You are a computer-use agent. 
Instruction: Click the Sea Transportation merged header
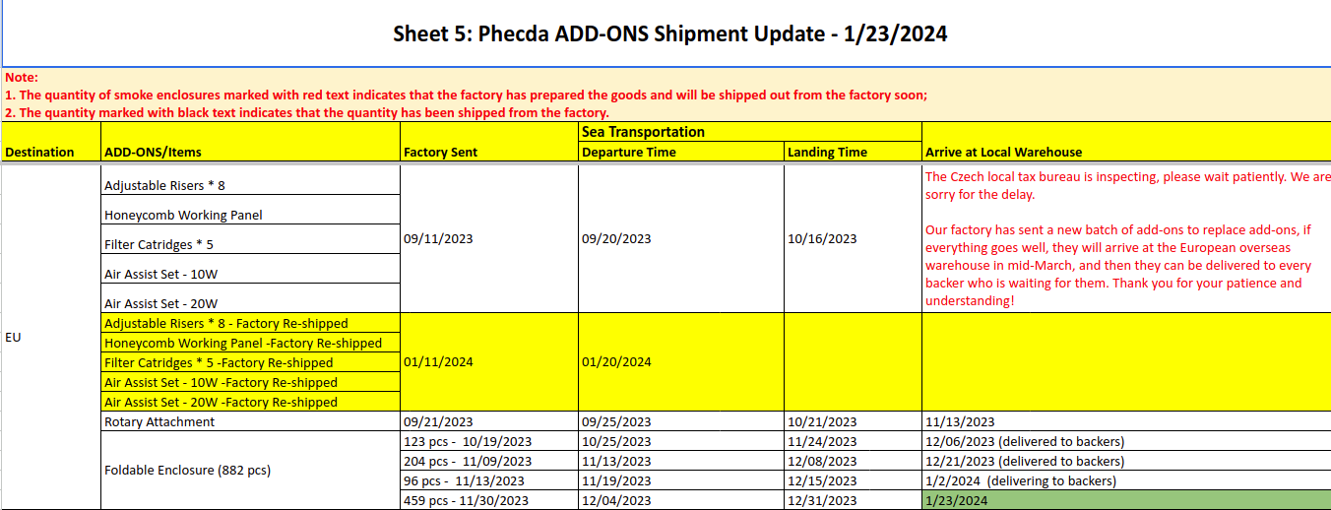tap(750, 132)
